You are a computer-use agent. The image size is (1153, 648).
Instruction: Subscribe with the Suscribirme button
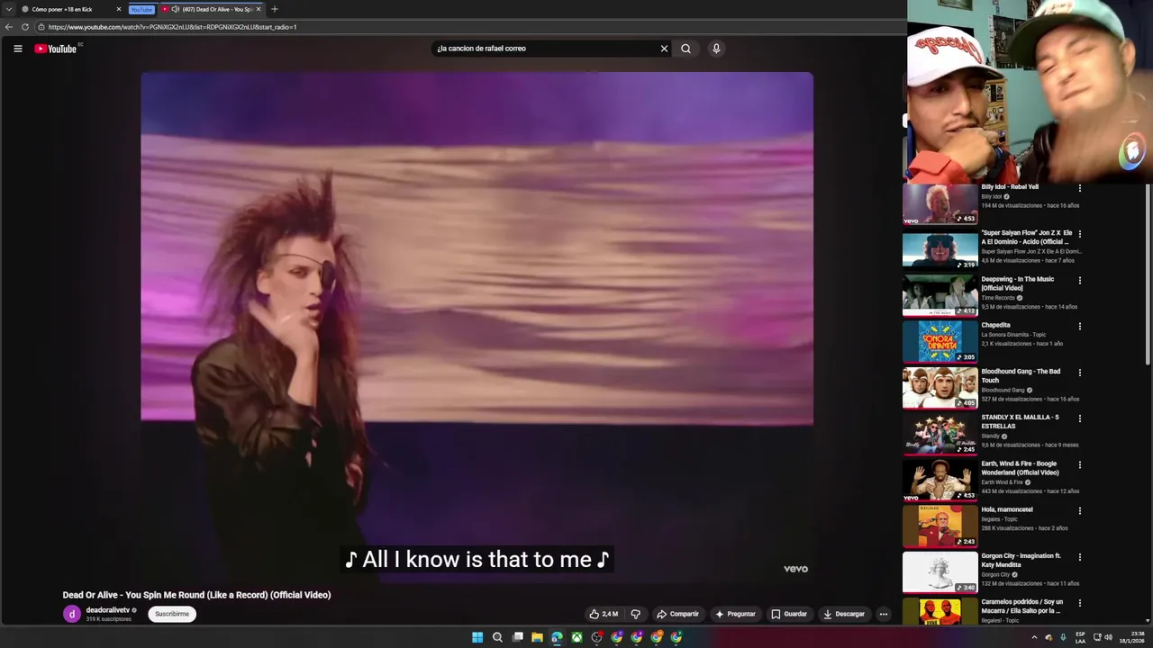(172, 614)
